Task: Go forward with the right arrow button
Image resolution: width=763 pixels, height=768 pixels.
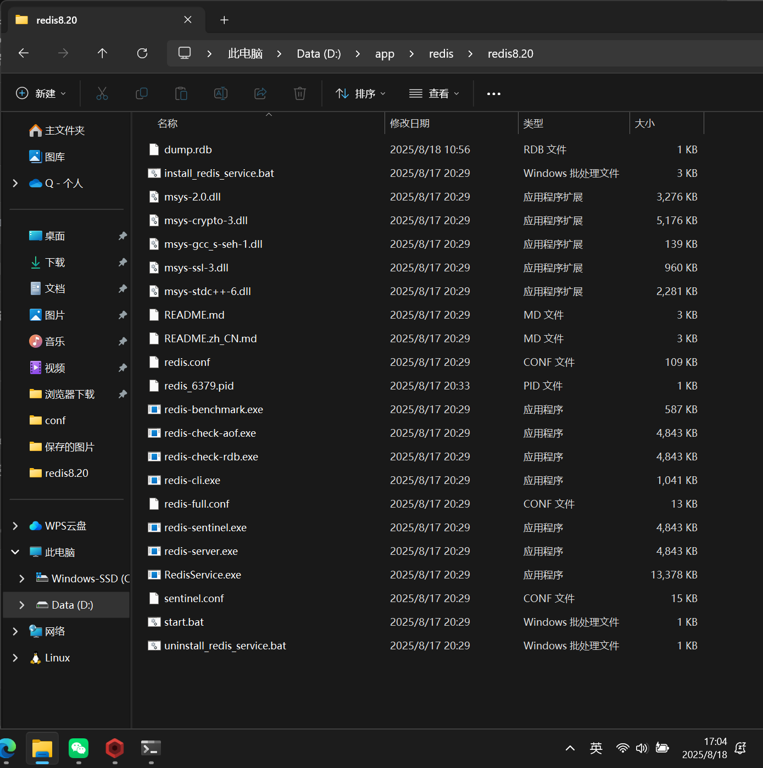Action: pos(63,53)
